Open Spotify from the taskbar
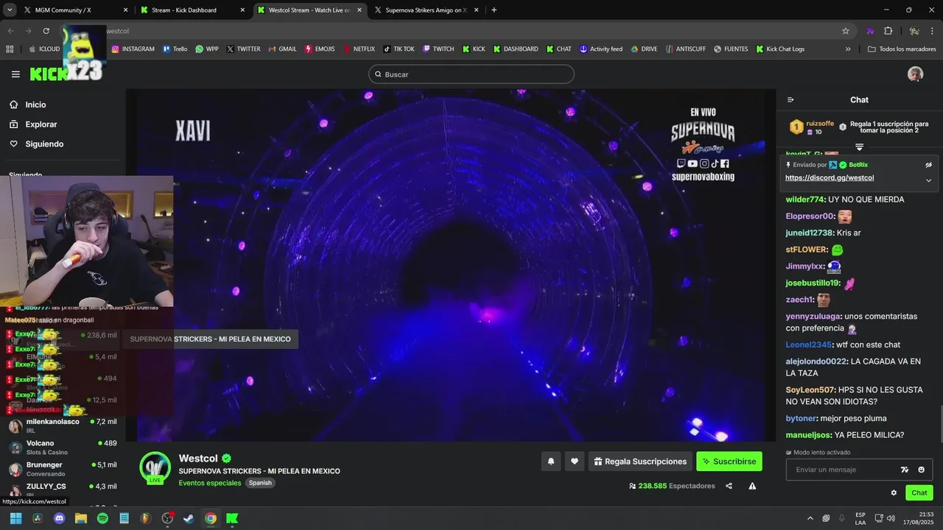This screenshot has height=530, width=943. point(102,518)
